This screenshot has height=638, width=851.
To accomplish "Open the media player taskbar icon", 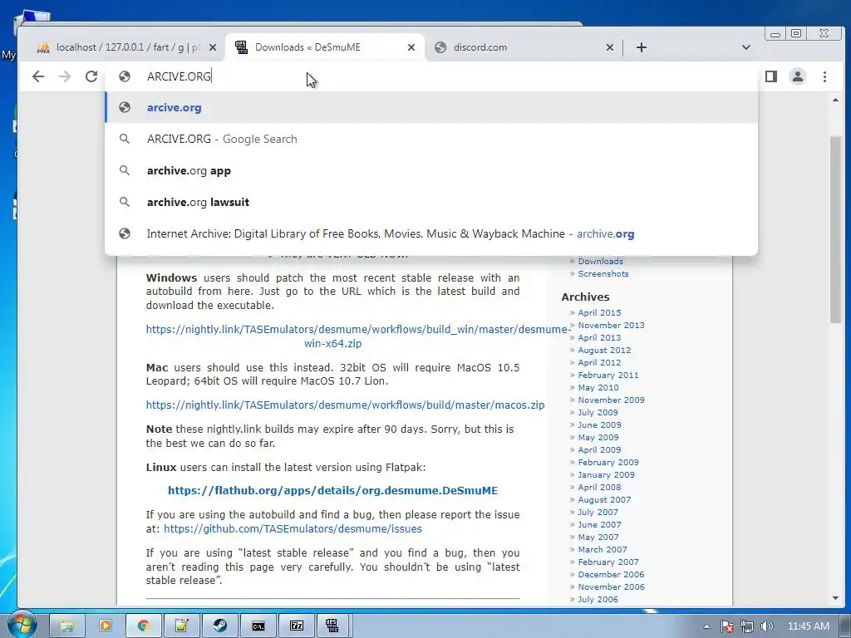I will tap(106, 626).
